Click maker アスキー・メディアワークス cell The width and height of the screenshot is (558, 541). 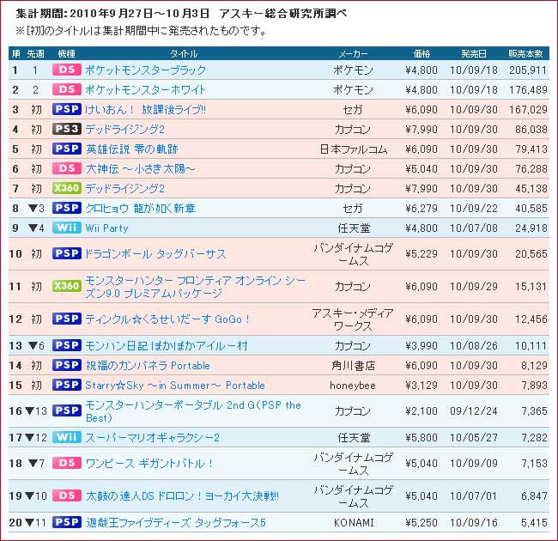[353, 319]
